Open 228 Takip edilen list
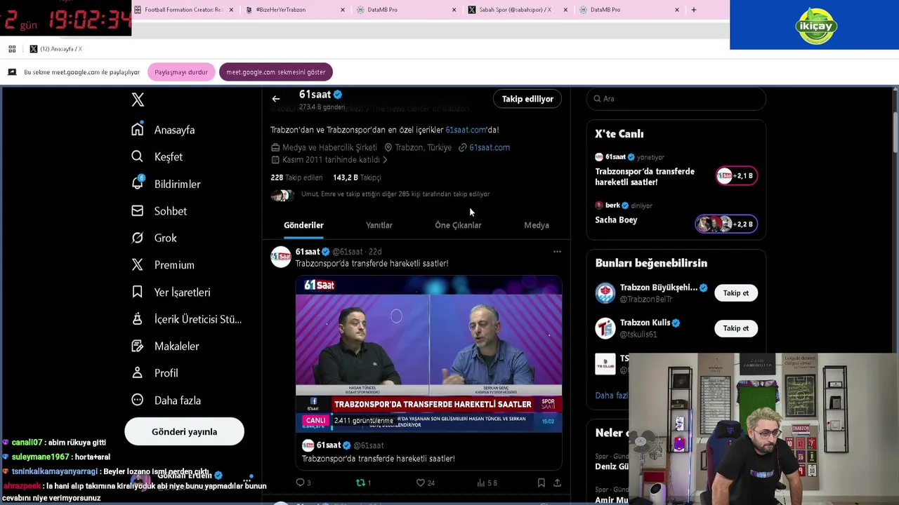Viewport: 899px width, 505px height. (x=296, y=177)
